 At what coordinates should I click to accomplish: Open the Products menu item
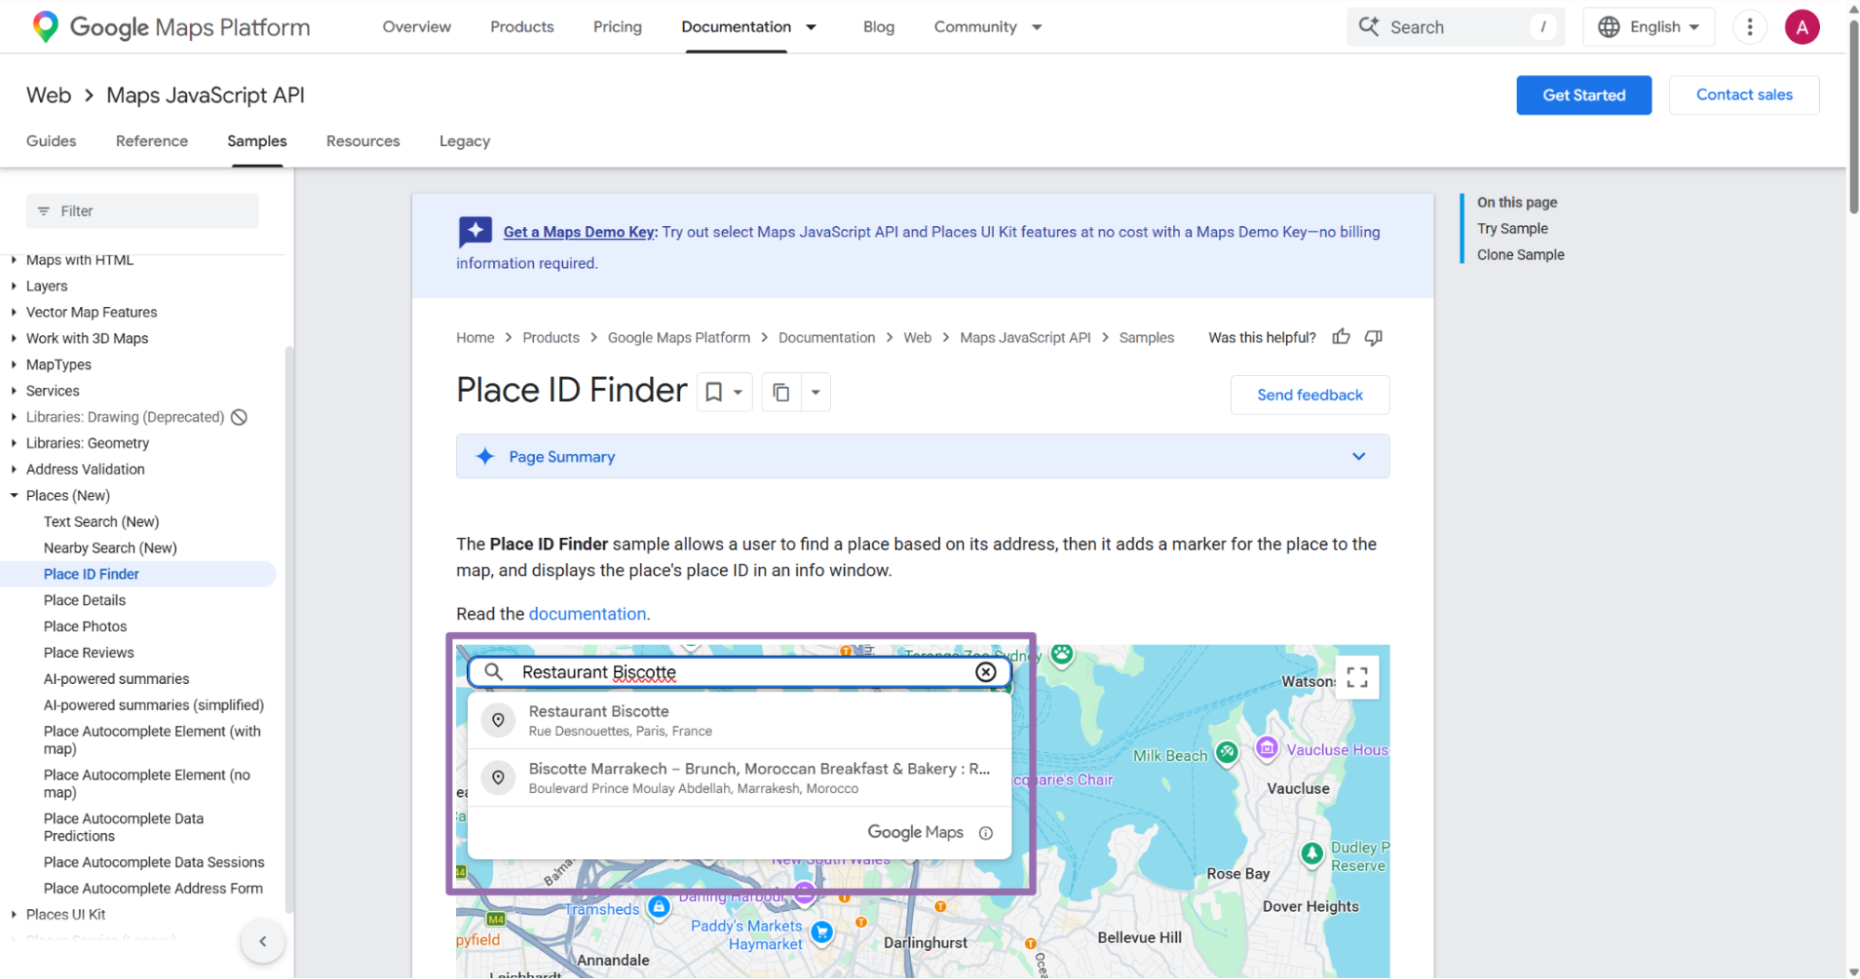tap(522, 27)
